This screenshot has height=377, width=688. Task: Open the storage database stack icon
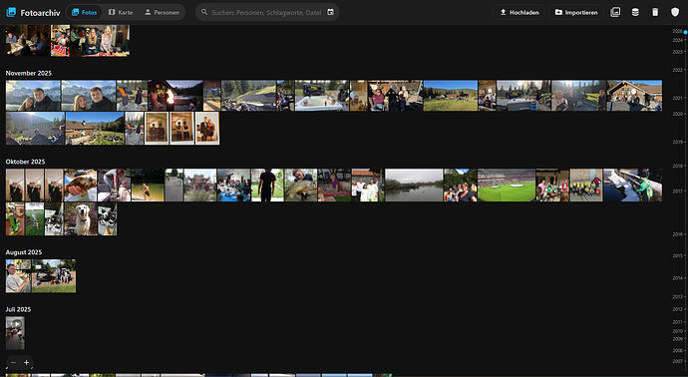[635, 12]
